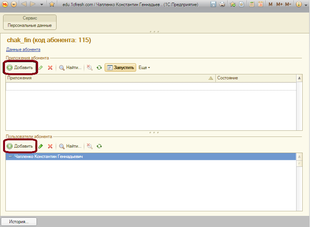Click applications list scroll up arrow
The image size is (310, 227).
299,78
